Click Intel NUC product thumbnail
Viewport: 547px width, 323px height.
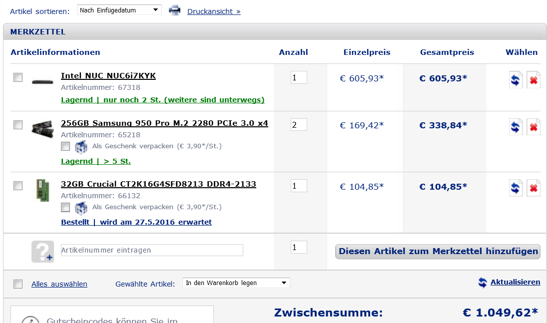pyautogui.click(x=42, y=82)
